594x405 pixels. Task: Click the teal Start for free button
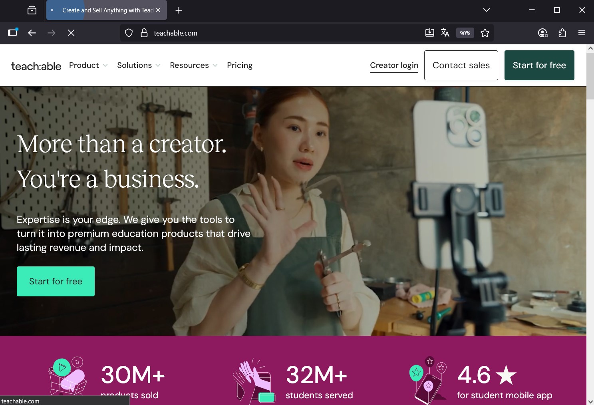click(56, 281)
